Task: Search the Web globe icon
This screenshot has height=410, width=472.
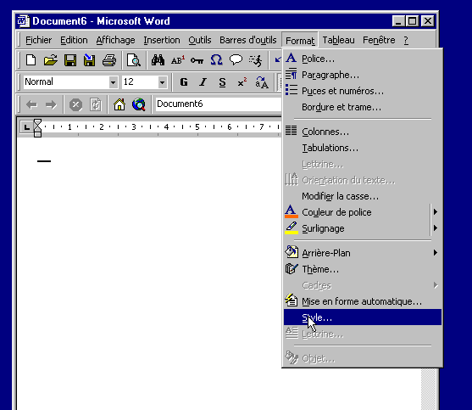Action: (x=139, y=104)
